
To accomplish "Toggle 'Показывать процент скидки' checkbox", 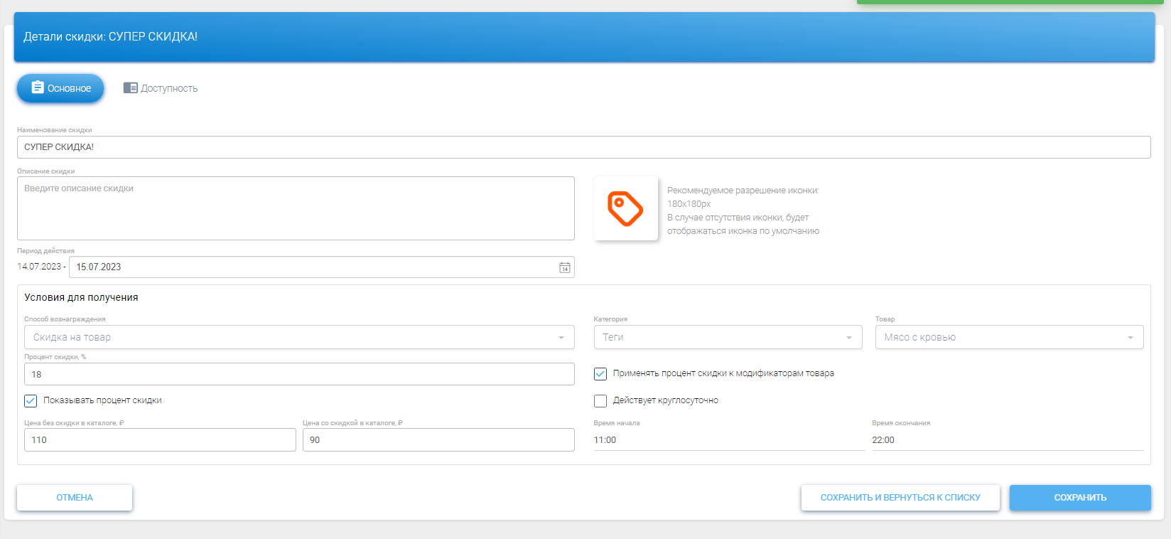I will point(31,401).
